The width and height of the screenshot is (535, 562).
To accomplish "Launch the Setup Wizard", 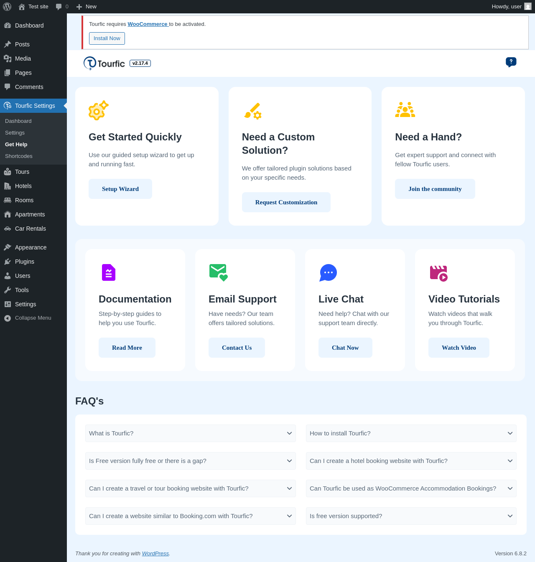I will 120,189.
